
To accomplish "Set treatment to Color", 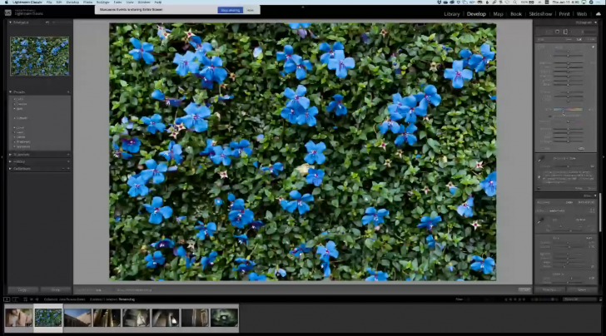I will point(569,202).
